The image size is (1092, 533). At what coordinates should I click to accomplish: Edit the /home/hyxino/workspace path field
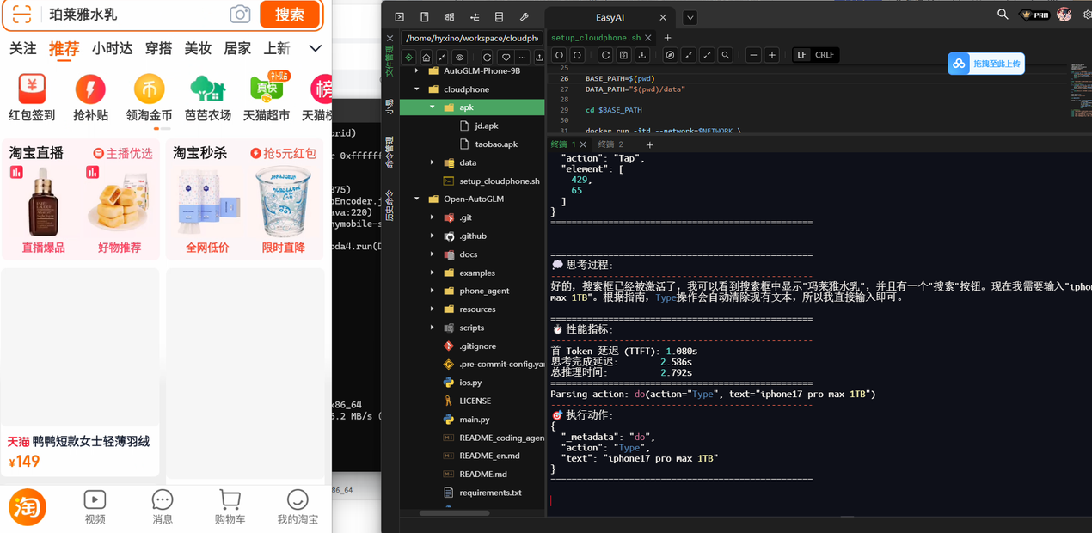(x=471, y=38)
